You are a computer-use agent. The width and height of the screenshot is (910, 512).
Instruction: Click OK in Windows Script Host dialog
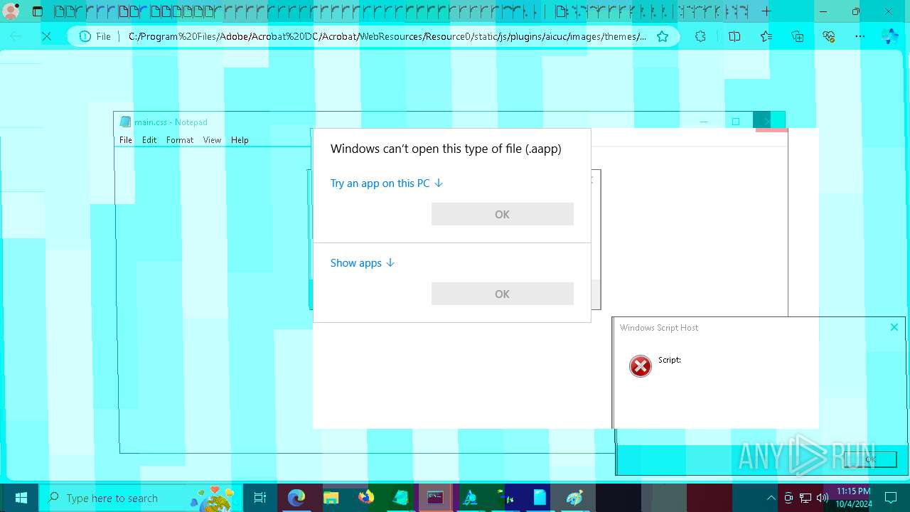point(870,459)
